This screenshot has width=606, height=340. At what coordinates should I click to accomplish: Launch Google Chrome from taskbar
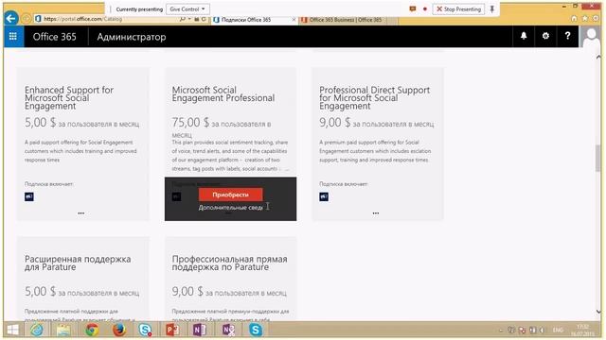point(92,330)
